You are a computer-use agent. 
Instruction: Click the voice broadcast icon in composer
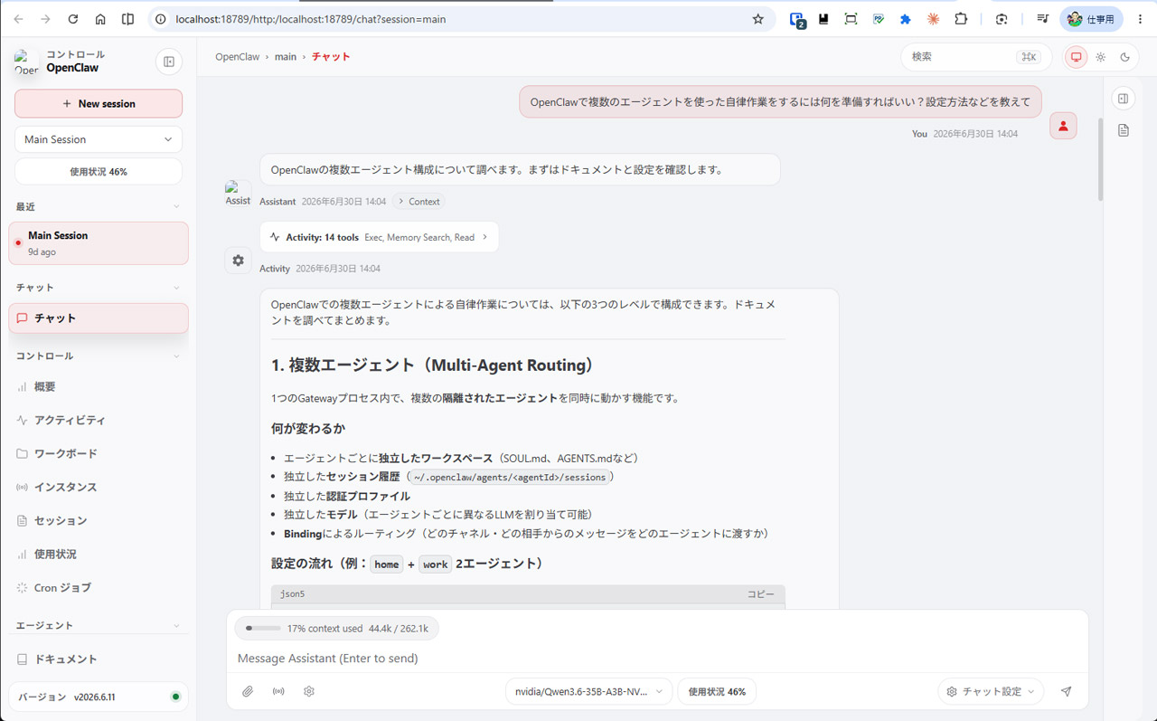(278, 691)
